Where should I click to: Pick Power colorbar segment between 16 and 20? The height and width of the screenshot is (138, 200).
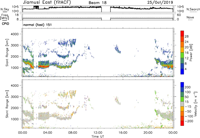pos(182,50)
